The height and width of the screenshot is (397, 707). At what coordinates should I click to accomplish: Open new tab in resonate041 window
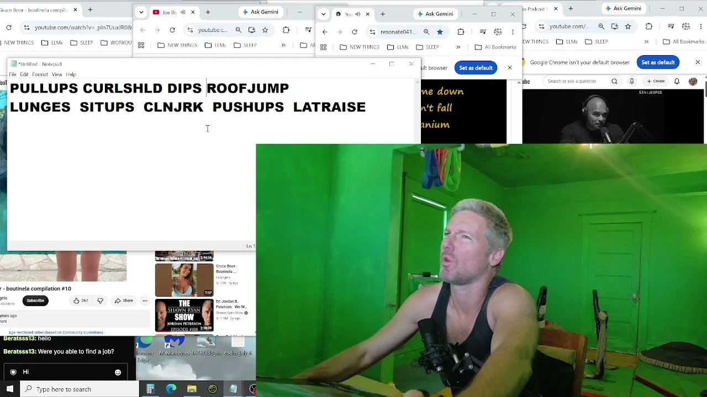pos(383,14)
